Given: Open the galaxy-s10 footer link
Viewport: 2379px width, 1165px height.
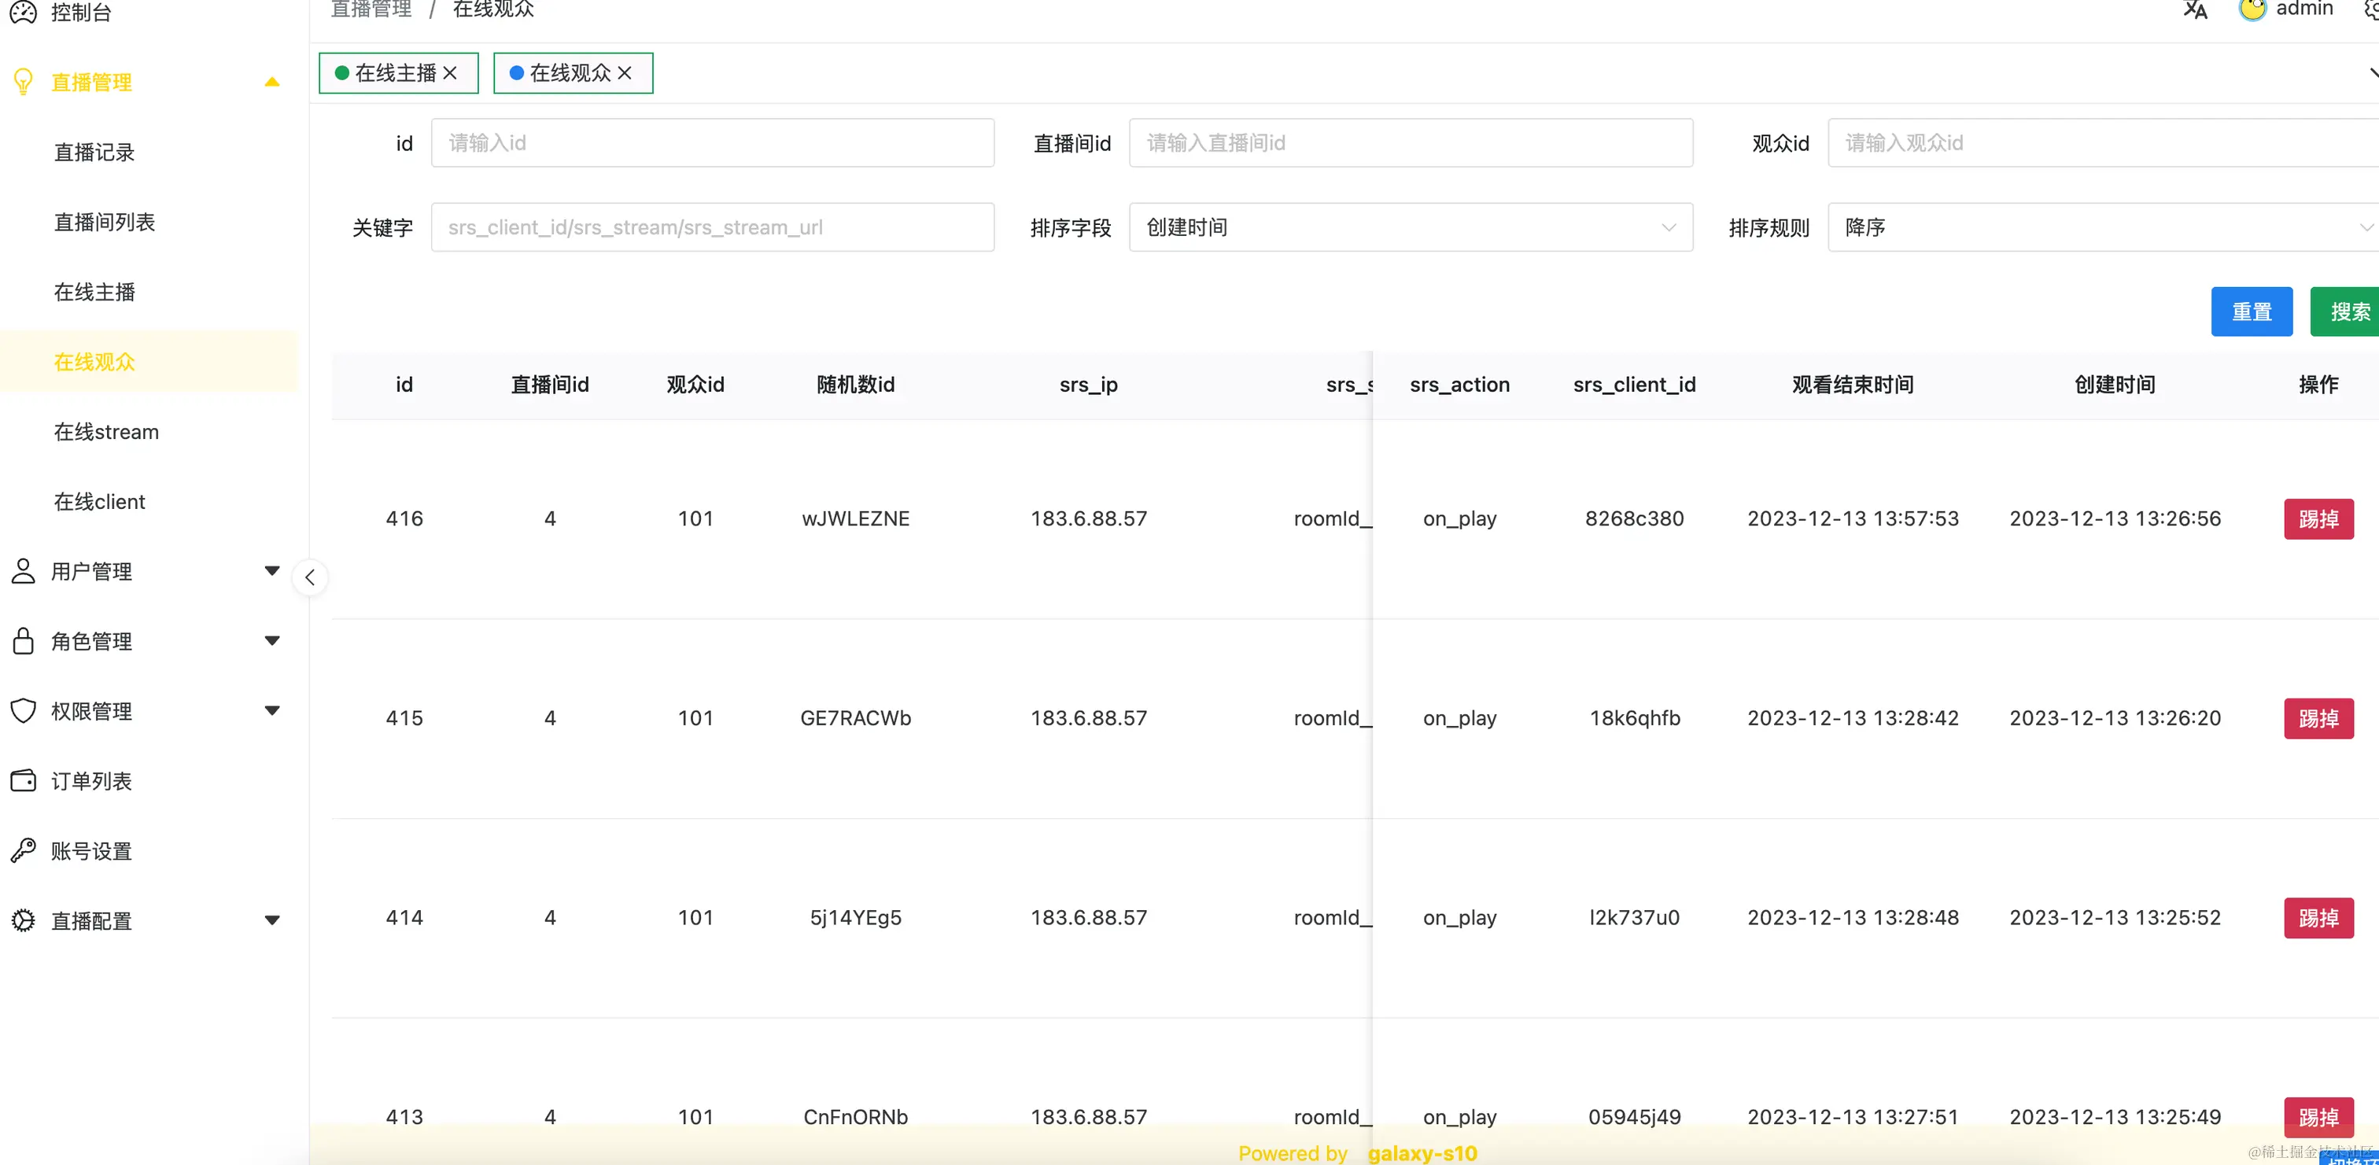Looking at the screenshot, I should click(1422, 1153).
